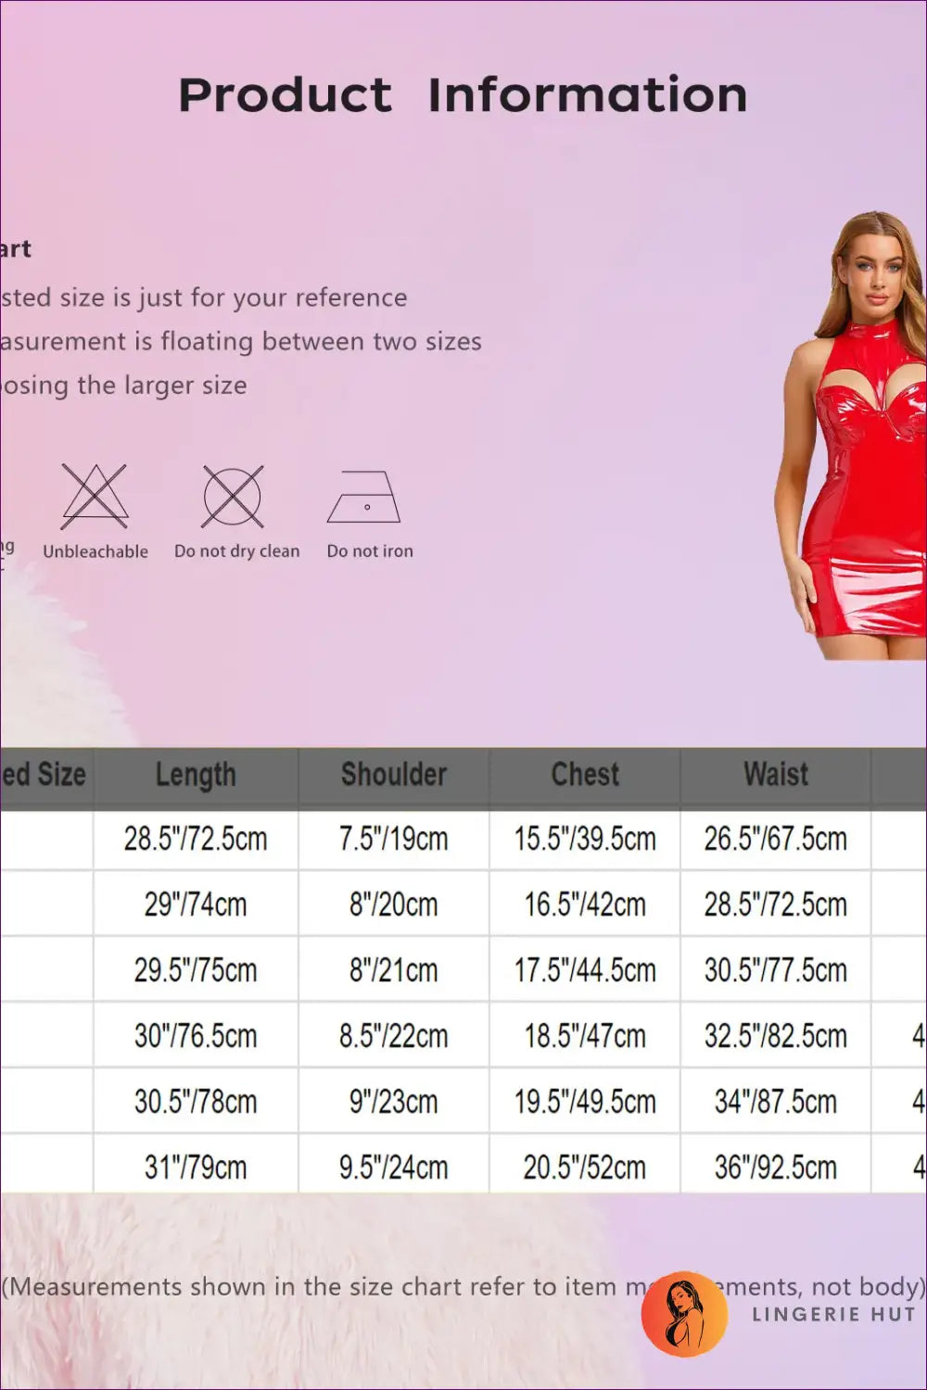Click the measurements disclaimer note
Screen dimensions: 927x1390
pos(463,1287)
